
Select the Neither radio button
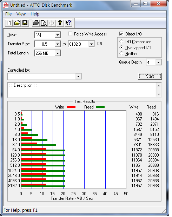(x=121, y=53)
